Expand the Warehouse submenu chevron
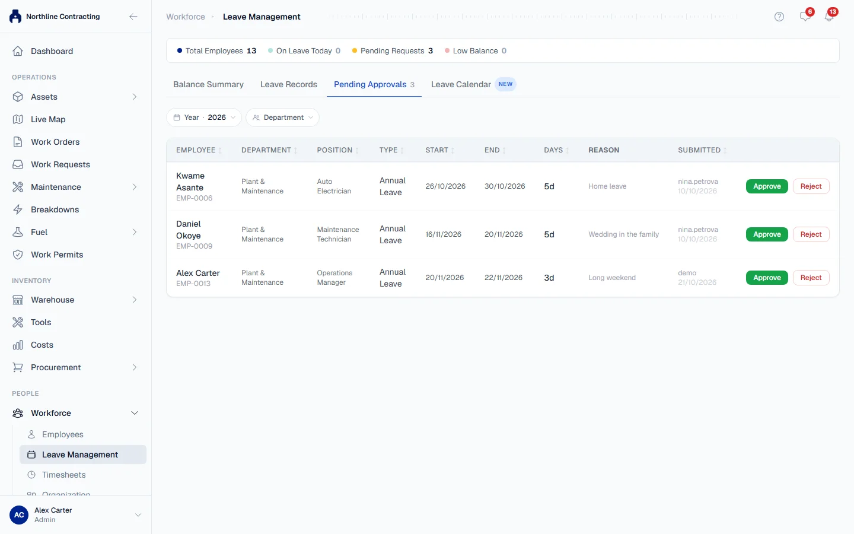The height and width of the screenshot is (534, 854). click(135, 300)
